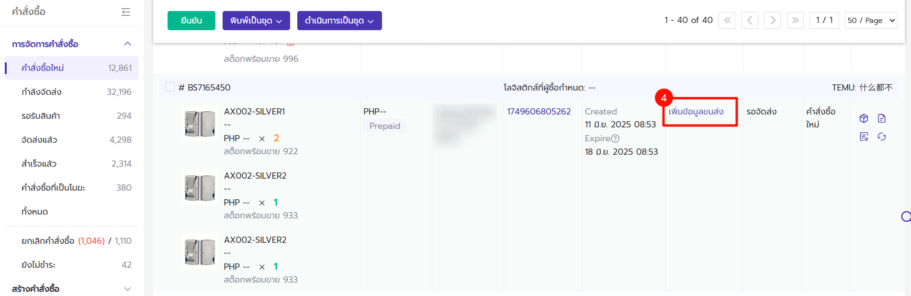Open the 50 / Page size dropdown
This screenshot has height=296, width=911.
coord(871,20)
